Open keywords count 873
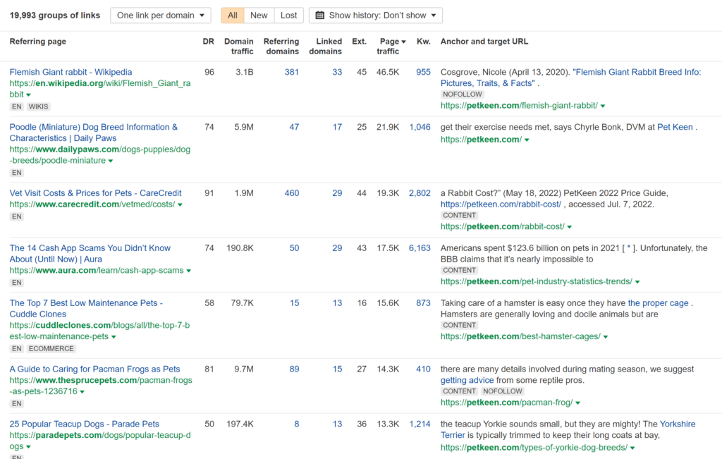The width and height of the screenshot is (722, 459). coord(423,303)
